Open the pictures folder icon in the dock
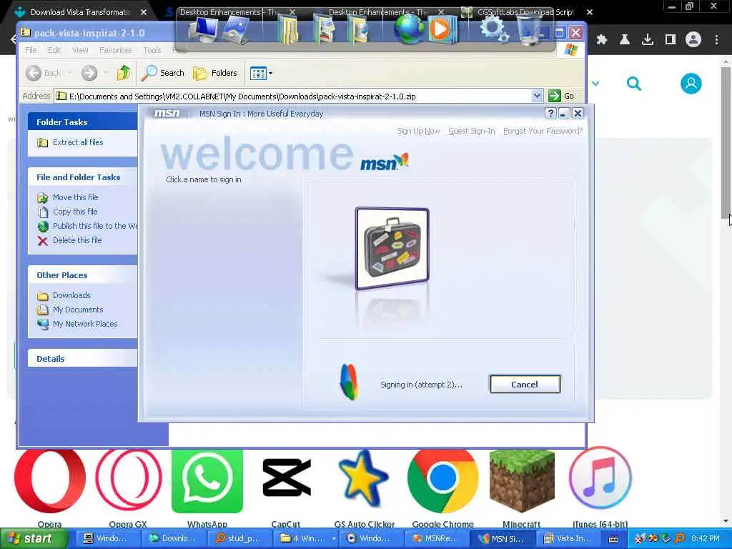The width and height of the screenshot is (732, 549). (324, 29)
